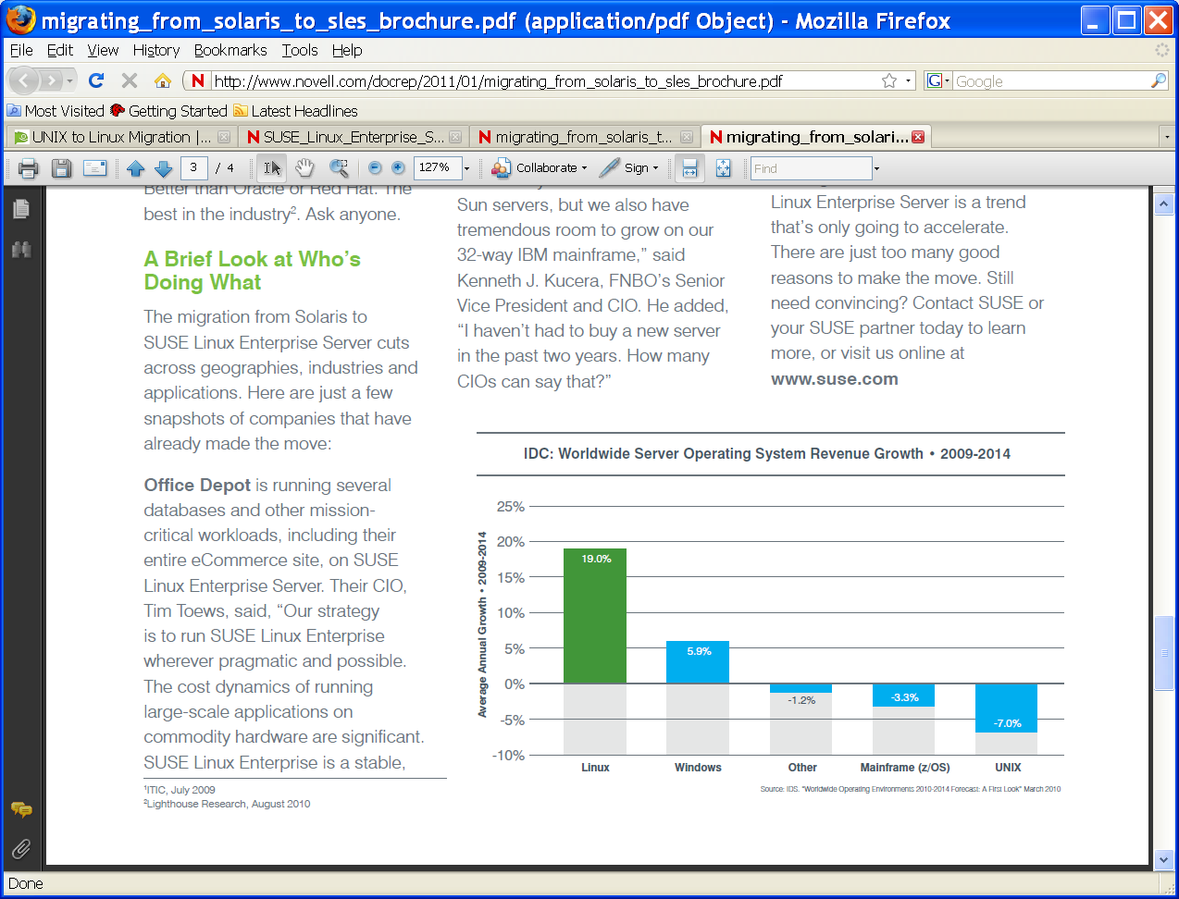
Task: Click the Print icon in PDF toolbar
Action: point(29,168)
